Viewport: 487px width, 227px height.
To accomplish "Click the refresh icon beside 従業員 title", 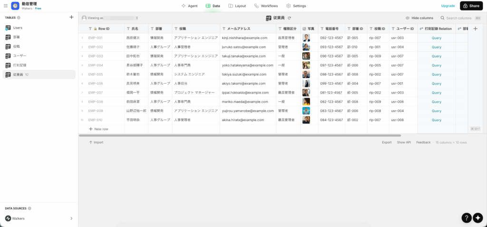I will click(289, 18).
